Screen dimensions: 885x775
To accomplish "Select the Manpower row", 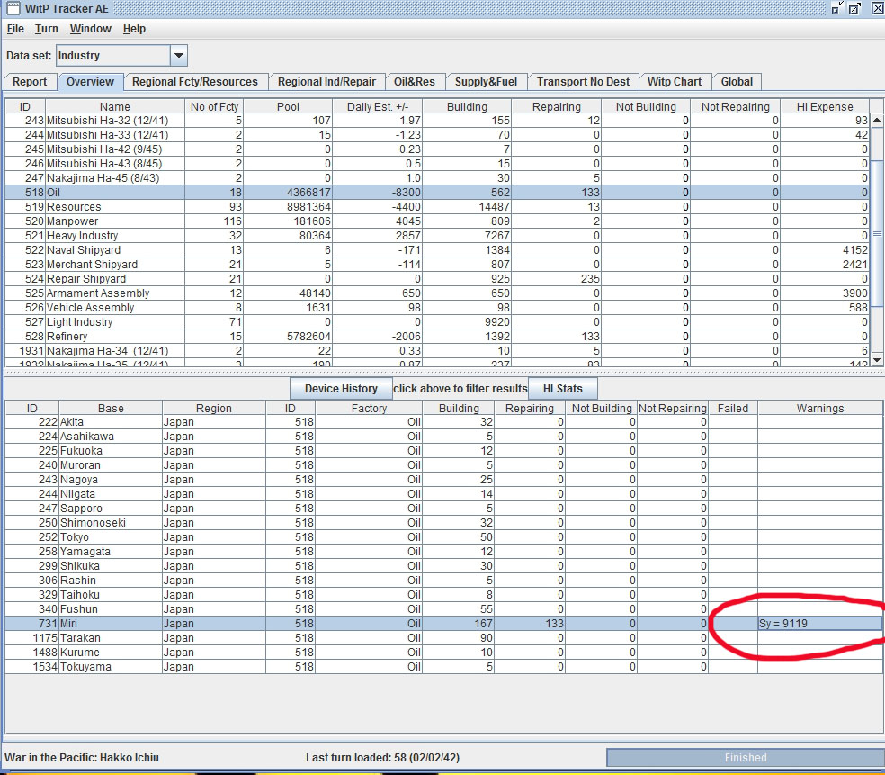I will tap(437, 221).
